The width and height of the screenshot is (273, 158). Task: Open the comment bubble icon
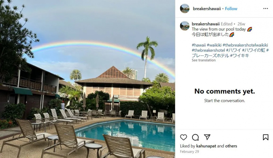tap(195, 137)
